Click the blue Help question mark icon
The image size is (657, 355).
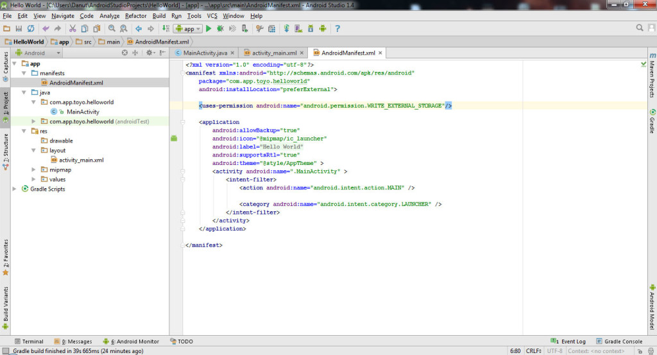[337, 28]
